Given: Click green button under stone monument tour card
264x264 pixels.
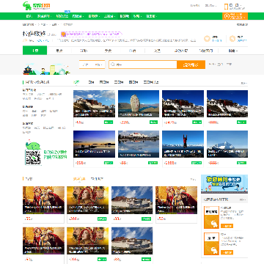Looking at the screenshot, I should pyautogui.click(x=153, y=122).
